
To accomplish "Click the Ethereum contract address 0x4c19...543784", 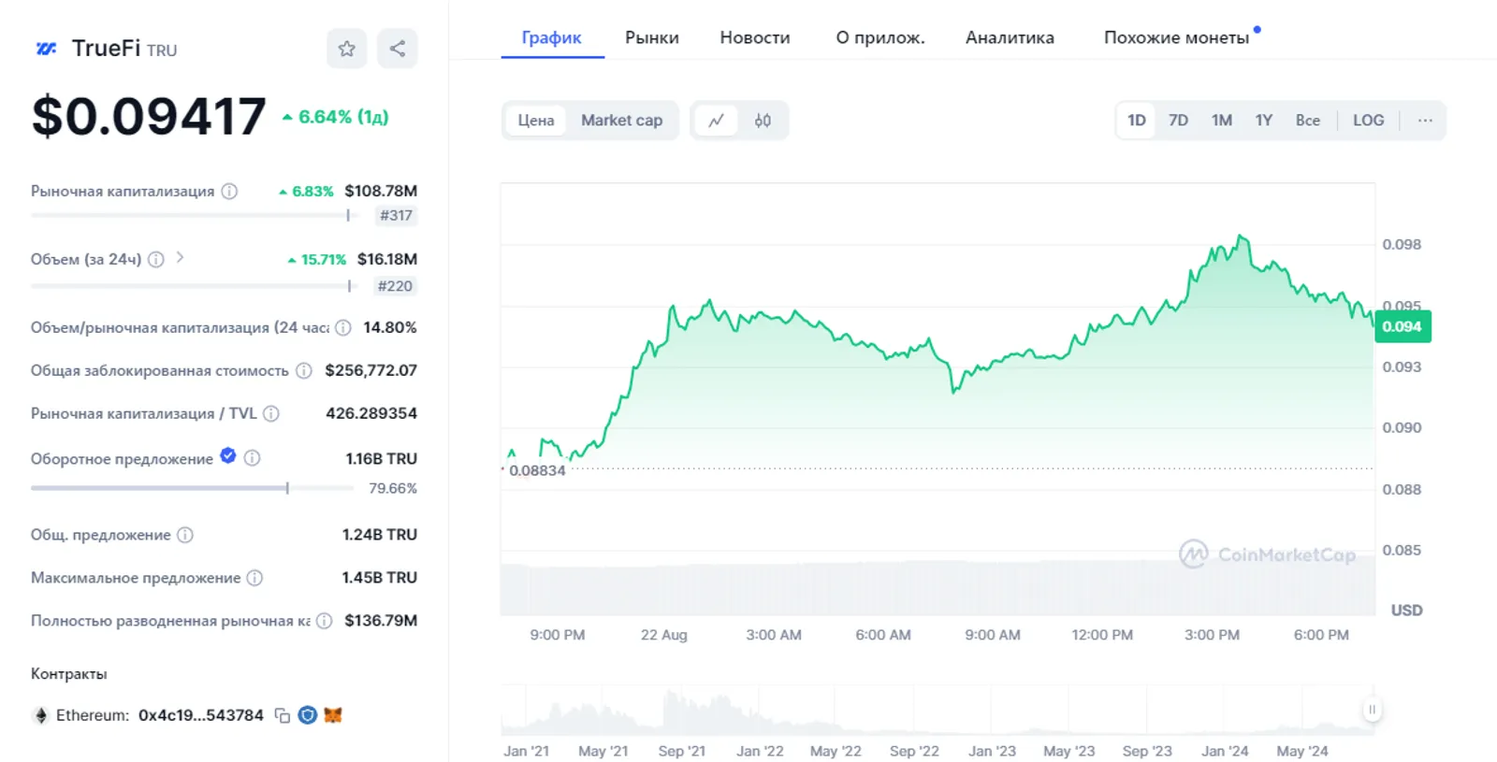I will pos(201,715).
